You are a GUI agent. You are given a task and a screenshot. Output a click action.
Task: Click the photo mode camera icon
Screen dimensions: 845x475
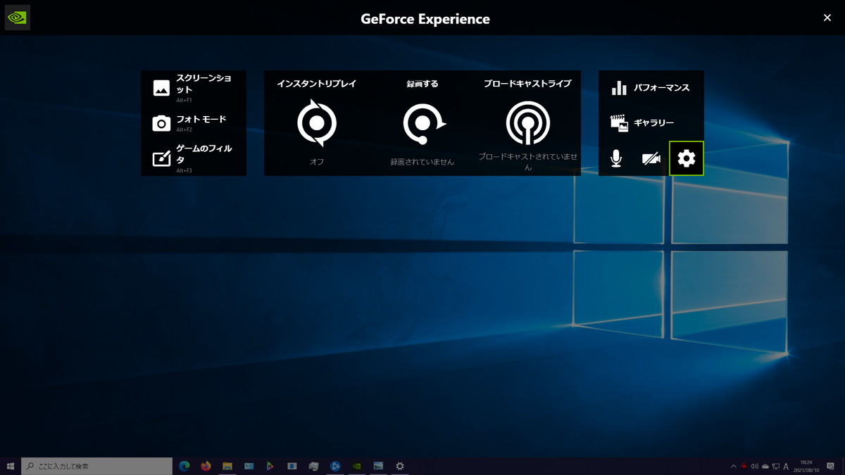point(161,123)
